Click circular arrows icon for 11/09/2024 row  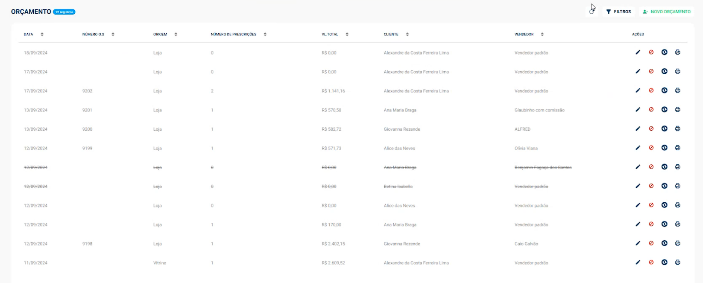coord(664,263)
